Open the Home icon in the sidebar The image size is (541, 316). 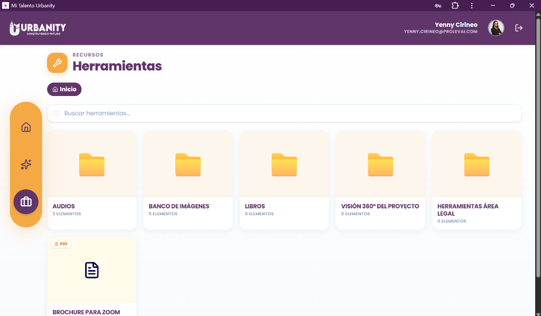[26, 127]
